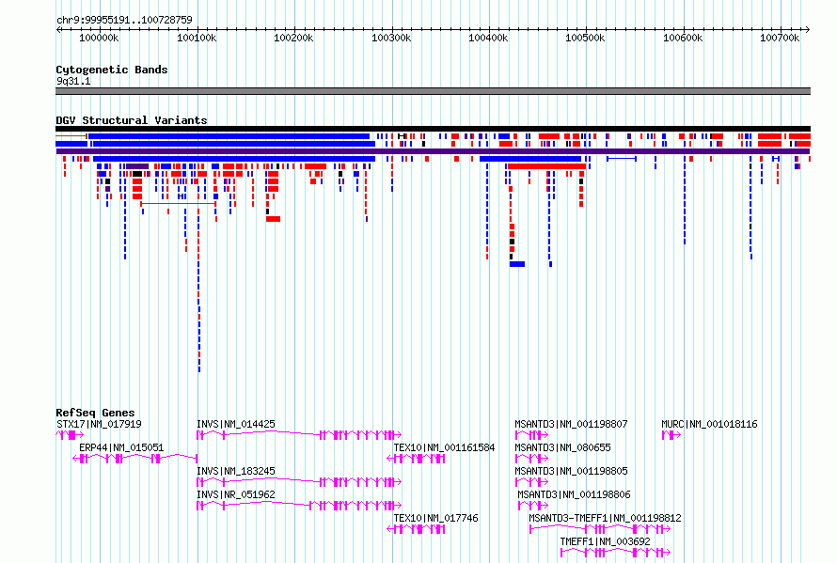
Task: Open the INVS|NM_014425 gene label
Action: click(236, 424)
